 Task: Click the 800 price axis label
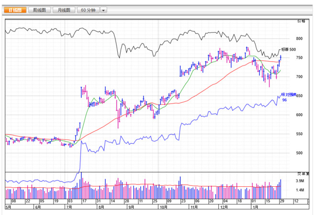point(299,39)
